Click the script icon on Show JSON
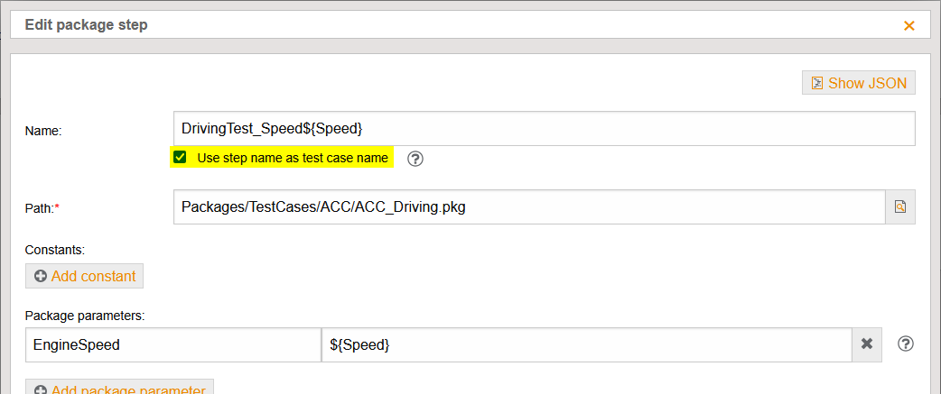The image size is (941, 394). (x=816, y=83)
